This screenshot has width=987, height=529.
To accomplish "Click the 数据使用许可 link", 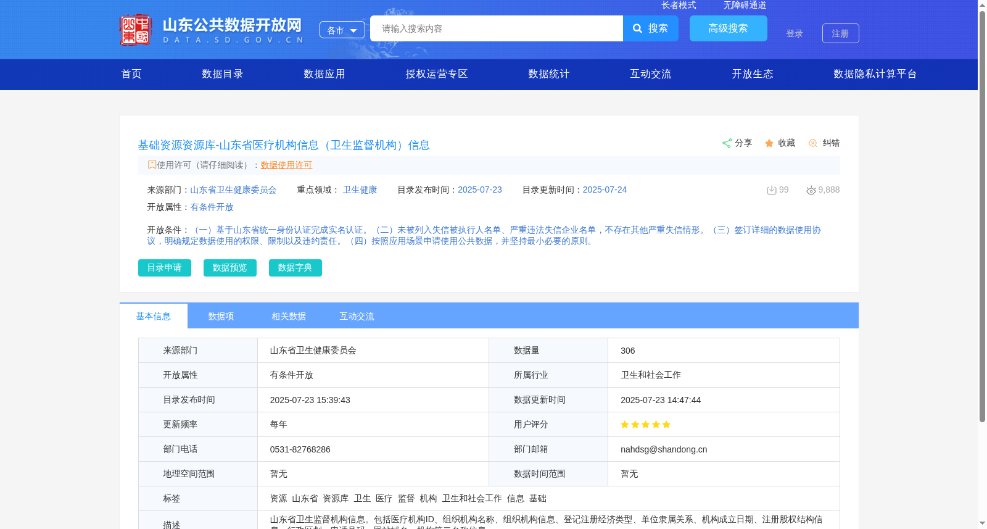I will click(x=286, y=165).
